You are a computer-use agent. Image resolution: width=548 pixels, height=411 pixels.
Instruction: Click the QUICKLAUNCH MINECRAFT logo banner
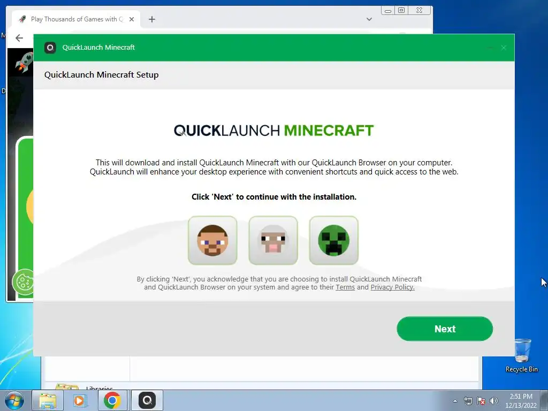coord(273,131)
